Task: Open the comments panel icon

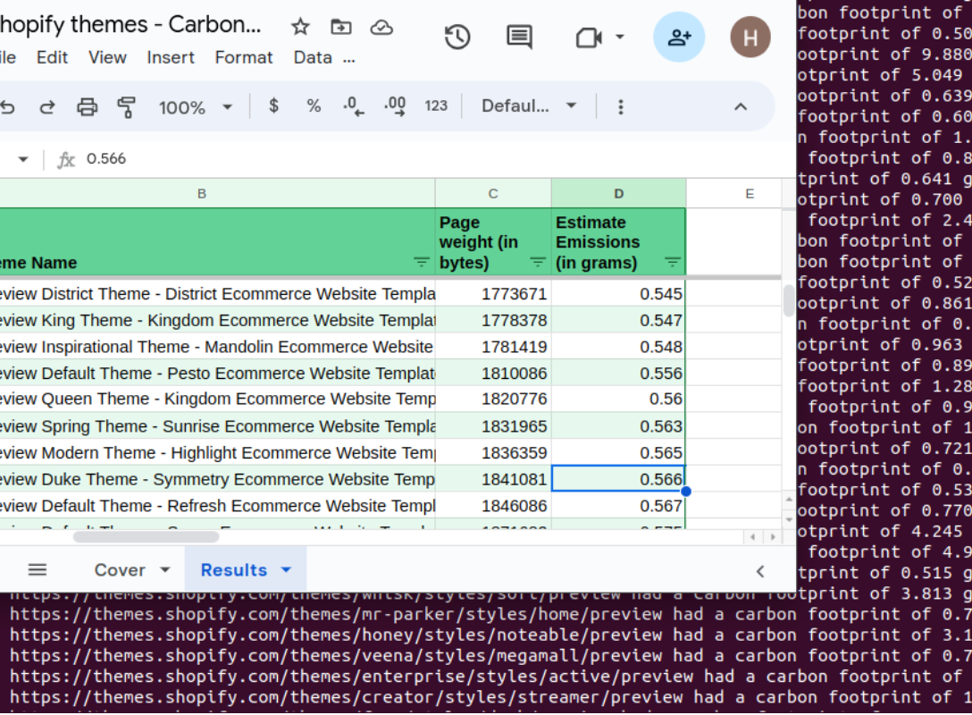Action: (x=519, y=38)
